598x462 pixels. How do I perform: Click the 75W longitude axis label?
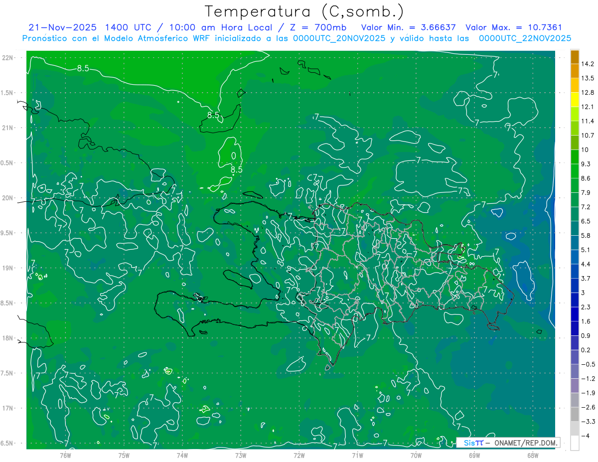124,455
